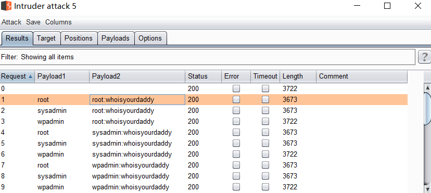Open the Save menu

pyautogui.click(x=33, y=22)
